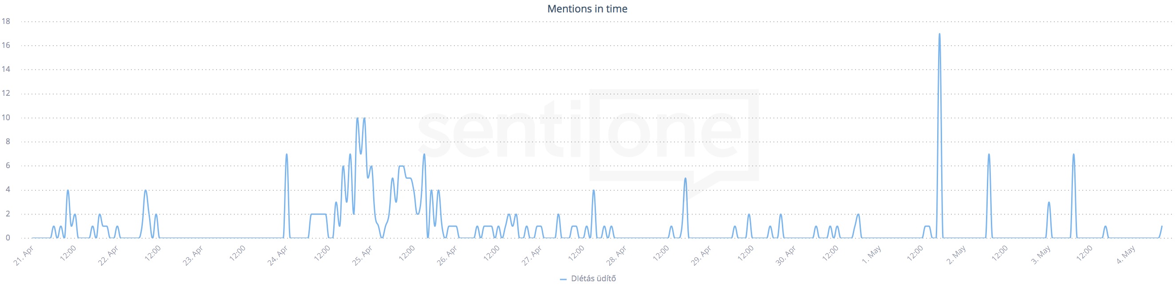Select the 5-mention peak before 29. Apr

tap(685, 179)
